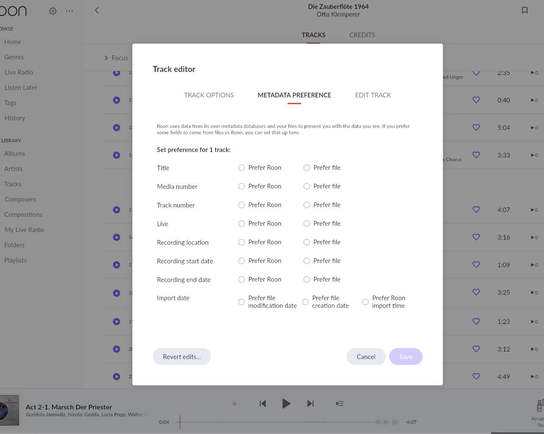The height and width of the screenshot is (434, 544).
Task: Favorite the 3:25 track with heart
Action: point(476,292)
